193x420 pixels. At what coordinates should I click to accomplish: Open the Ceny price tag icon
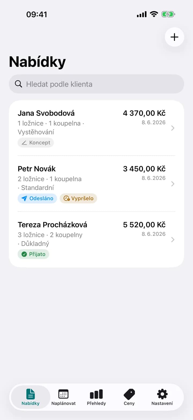[x=129, y=394]
